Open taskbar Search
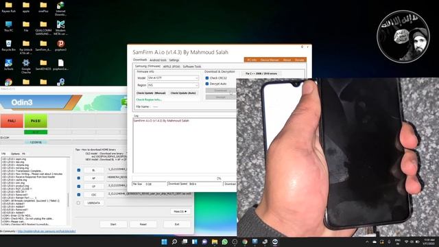Image resolution: width=439 pixels, height=247 pixels. coord(174,242)
